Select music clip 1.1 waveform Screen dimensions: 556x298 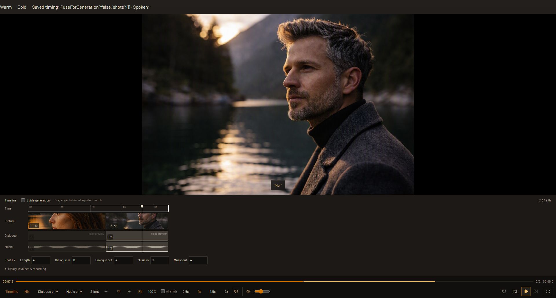67,247
